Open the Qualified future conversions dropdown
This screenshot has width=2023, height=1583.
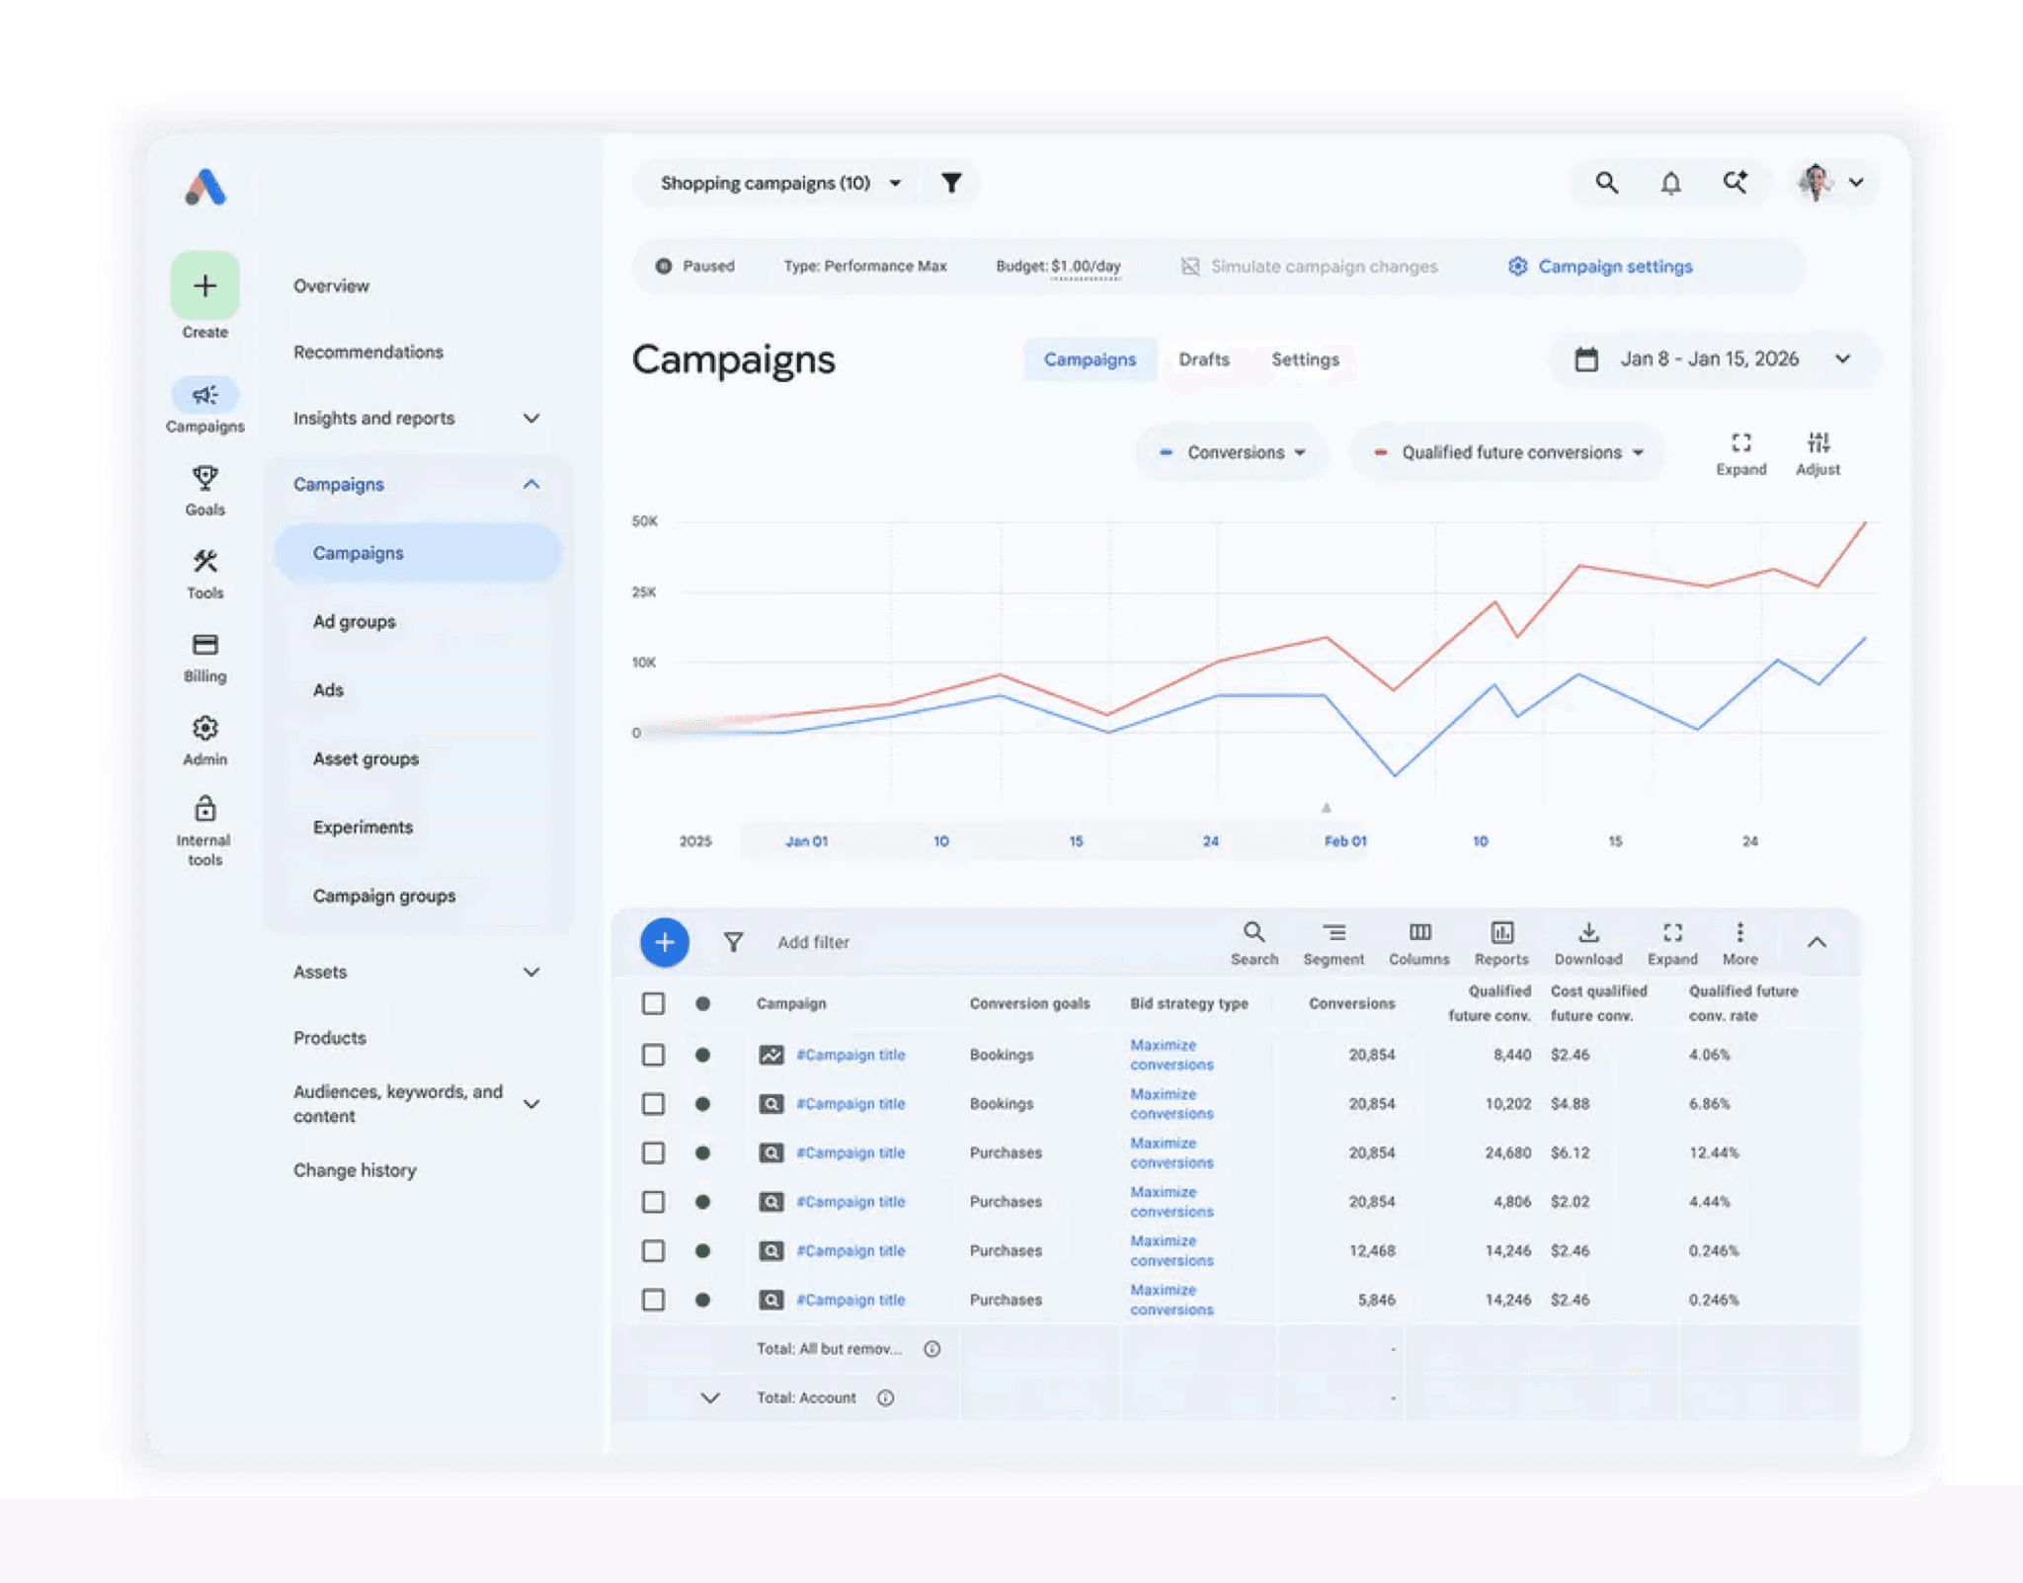(1508, 452)
